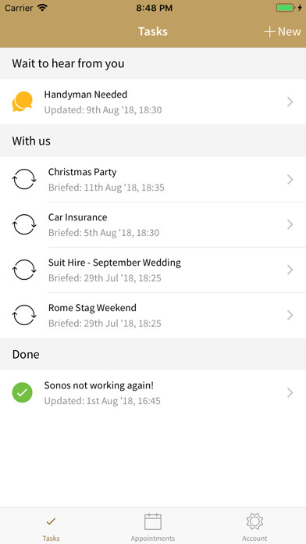Switch to the Appointments tab label
This screenshot has width=306, height=544.
153,539
